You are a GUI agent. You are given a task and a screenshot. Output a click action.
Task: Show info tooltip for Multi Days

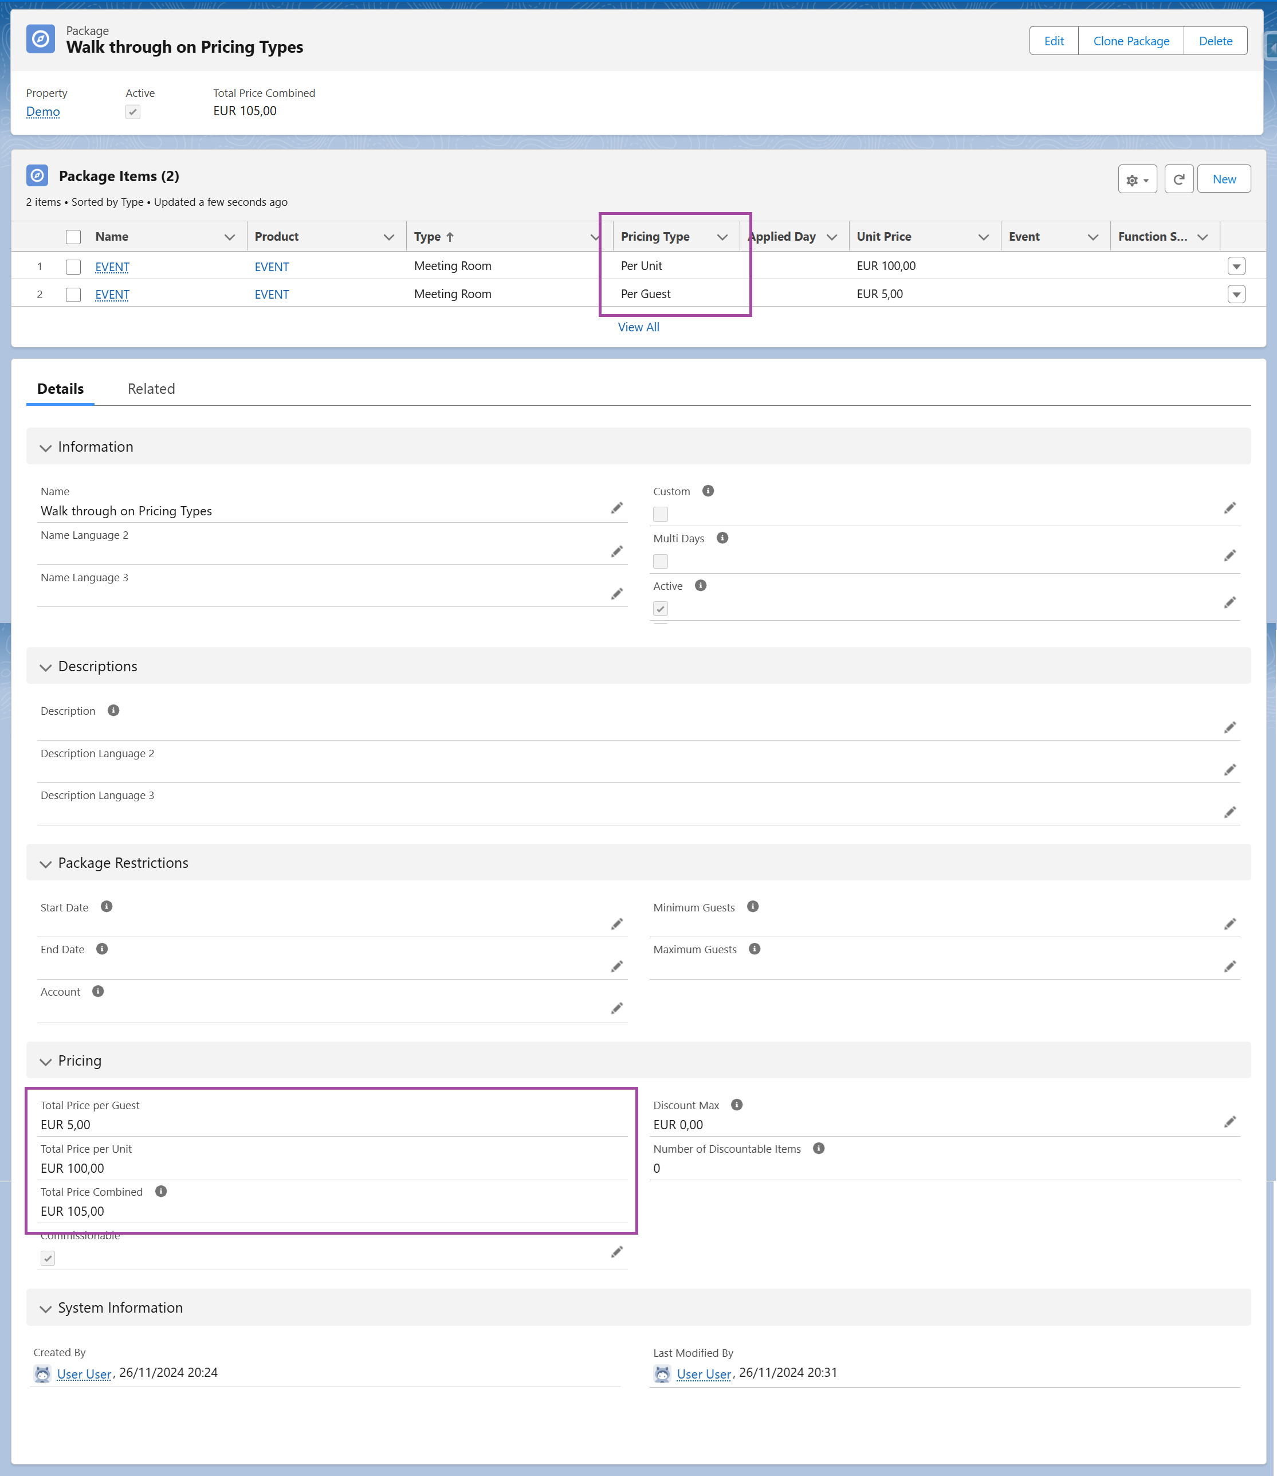click(x=722, y=538)
